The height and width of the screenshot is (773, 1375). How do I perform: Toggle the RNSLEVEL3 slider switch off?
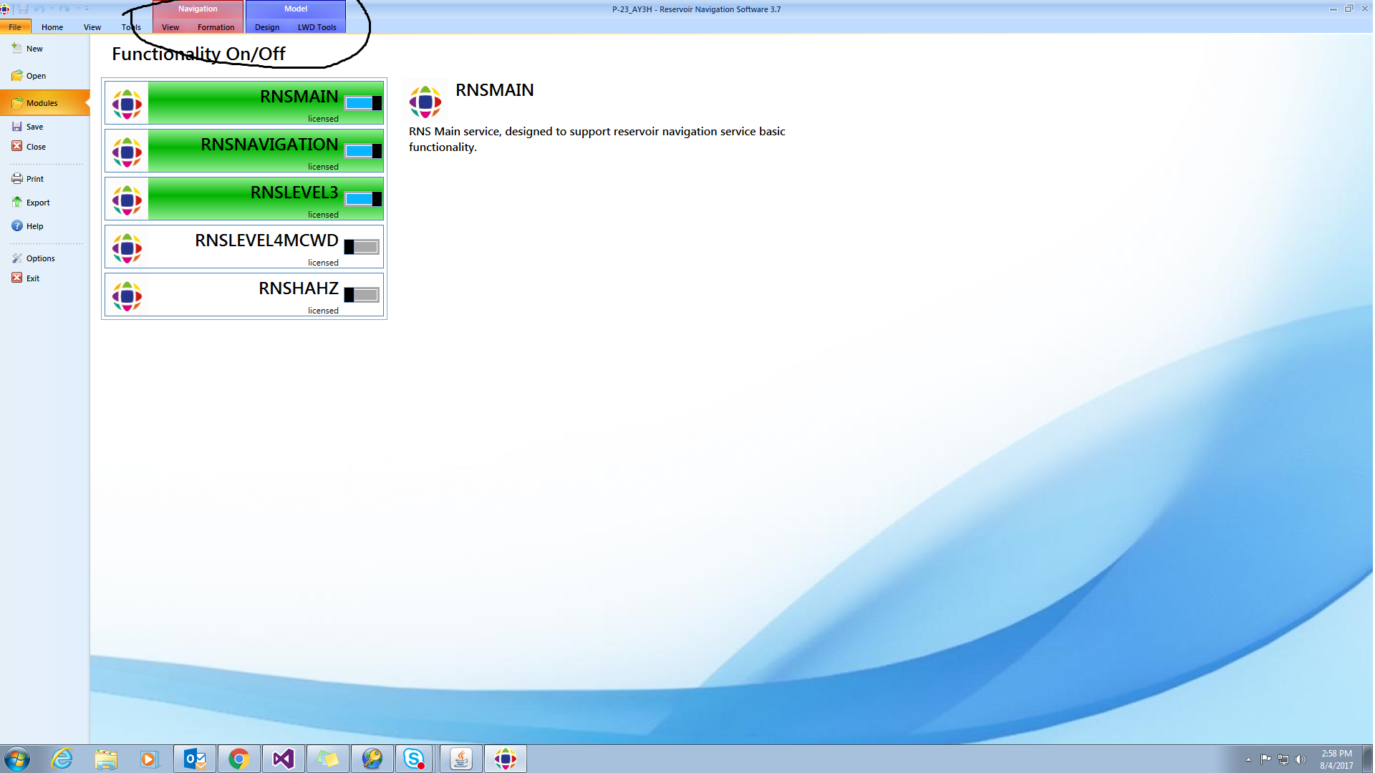point(363,199)
